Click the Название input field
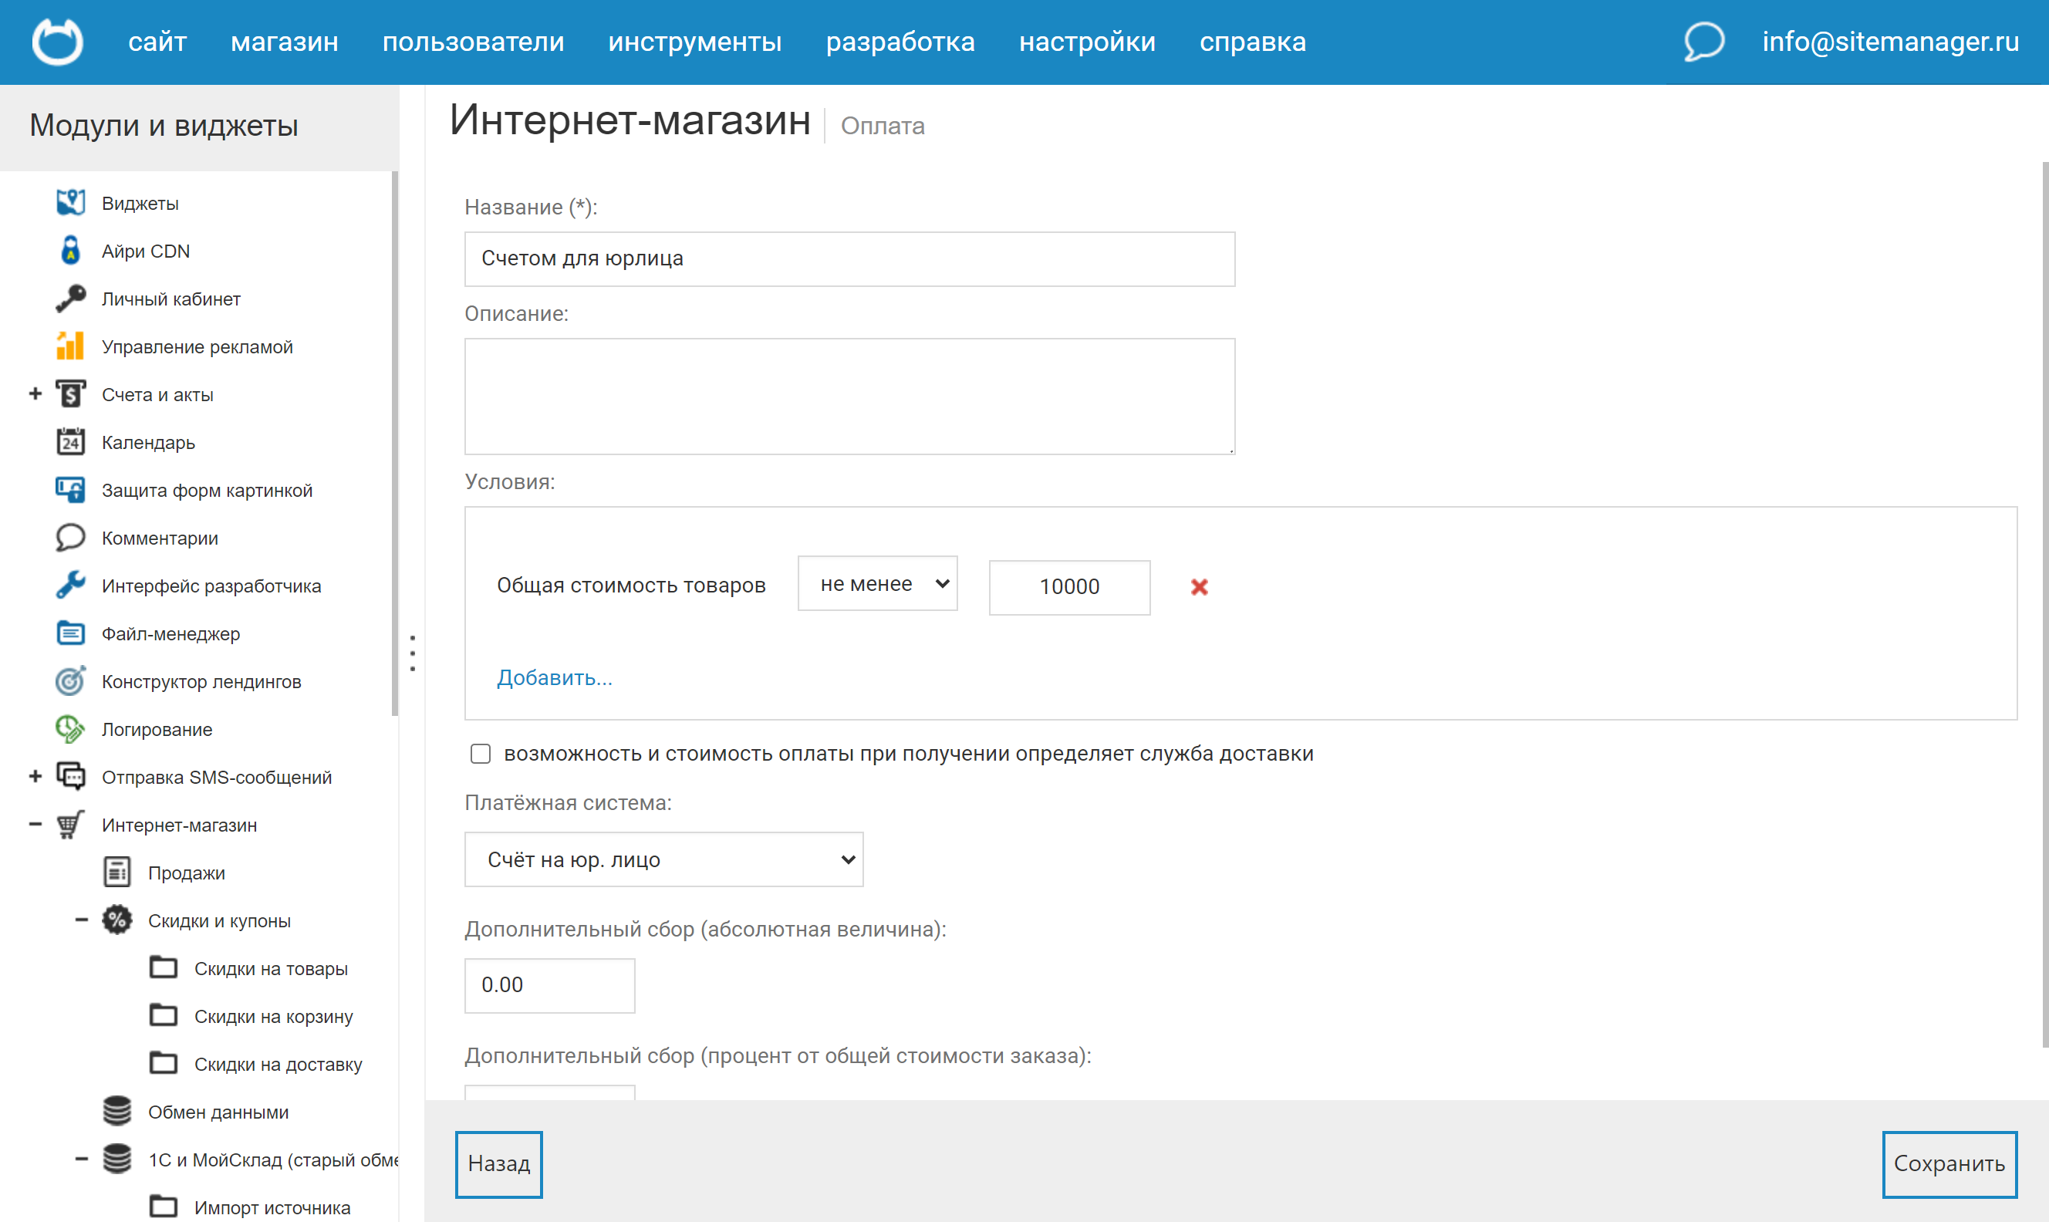 849,258
